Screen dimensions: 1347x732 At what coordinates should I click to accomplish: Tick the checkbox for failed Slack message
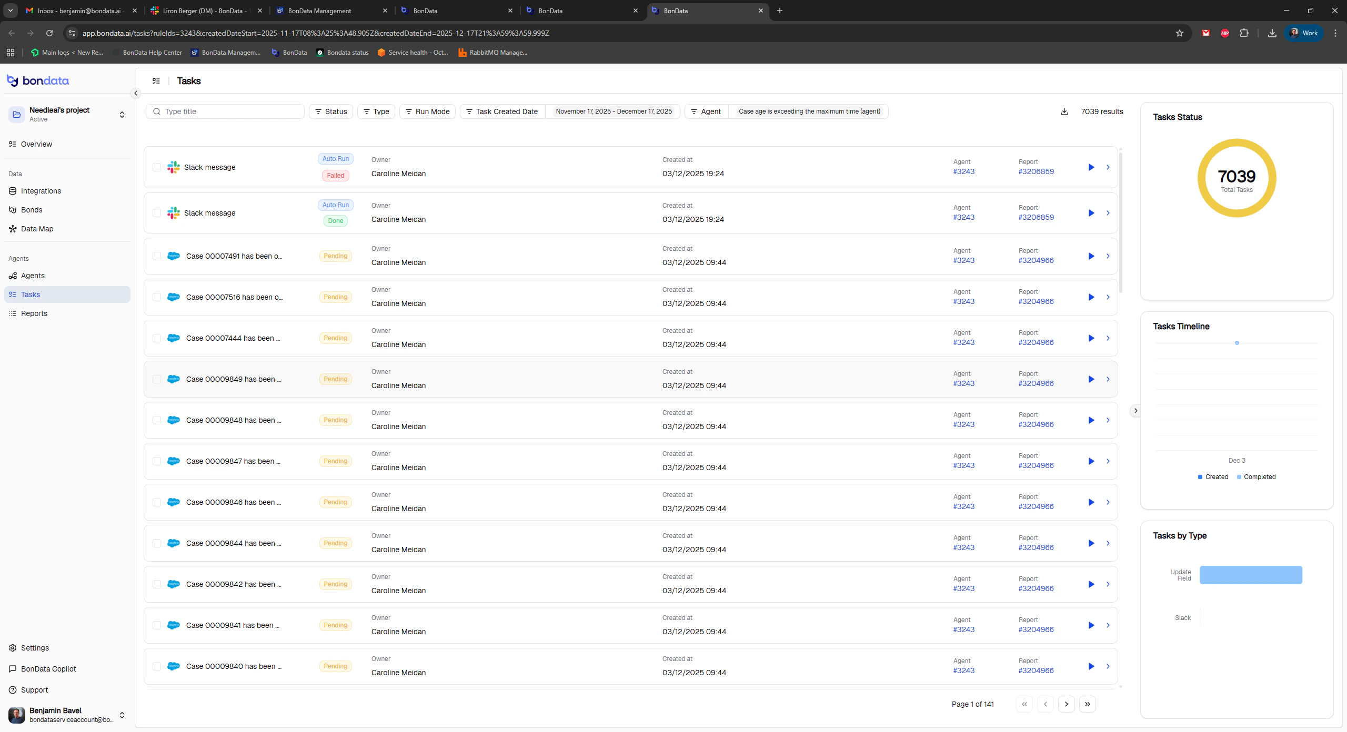pos(157,167)
